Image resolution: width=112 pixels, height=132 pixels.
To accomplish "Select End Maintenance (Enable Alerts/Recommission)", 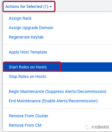I will click(53, 101).
